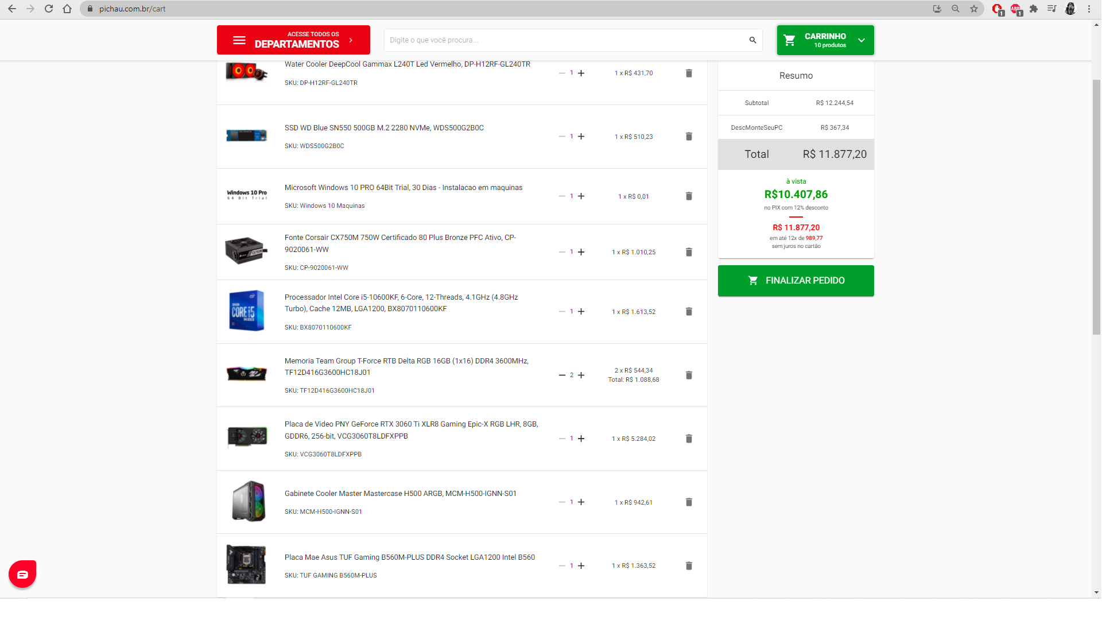1102x620 pixels.
Task: Increase quantity of Mastercase H500 case
Action: pyautogui.click(x=581, y=502)
